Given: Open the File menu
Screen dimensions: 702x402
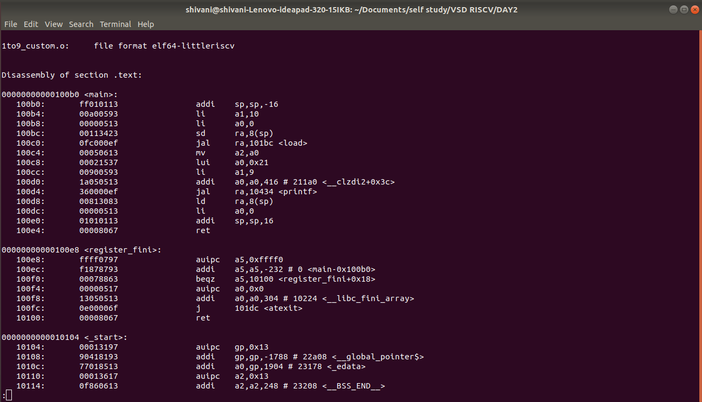Looking at the screenshot, I should point(11,24).
